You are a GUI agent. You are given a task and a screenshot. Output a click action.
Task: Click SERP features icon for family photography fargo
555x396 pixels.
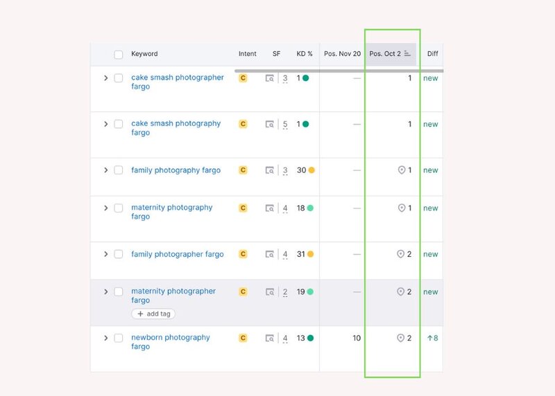pos(270,170)
